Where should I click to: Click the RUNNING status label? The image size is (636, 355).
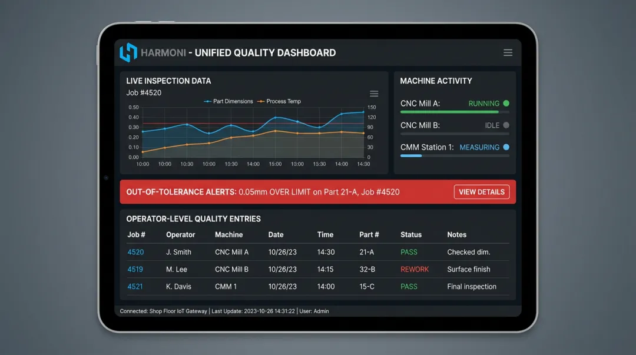coord(484,104)
